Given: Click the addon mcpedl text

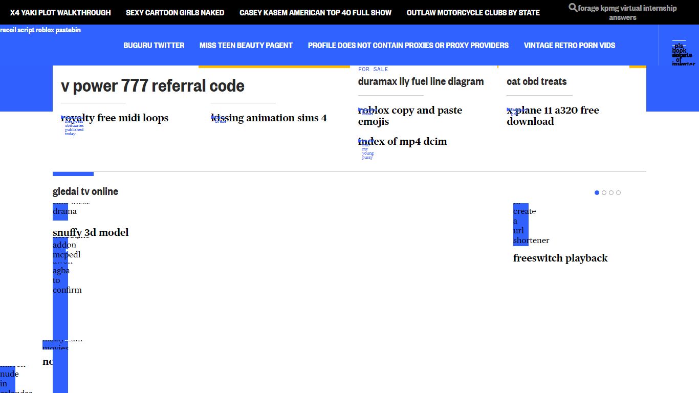Looking at the screenshot, I should coord(67,250).
